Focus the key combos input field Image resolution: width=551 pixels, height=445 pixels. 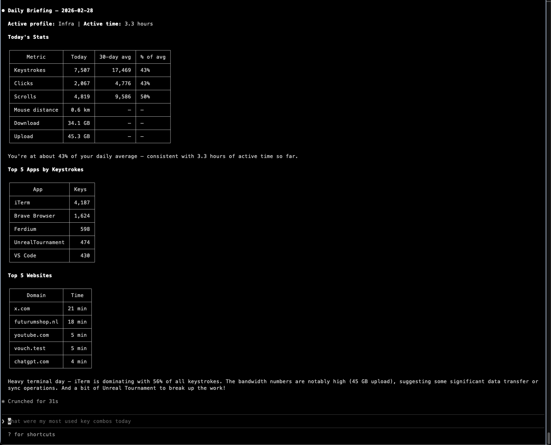tap(69, 421)
